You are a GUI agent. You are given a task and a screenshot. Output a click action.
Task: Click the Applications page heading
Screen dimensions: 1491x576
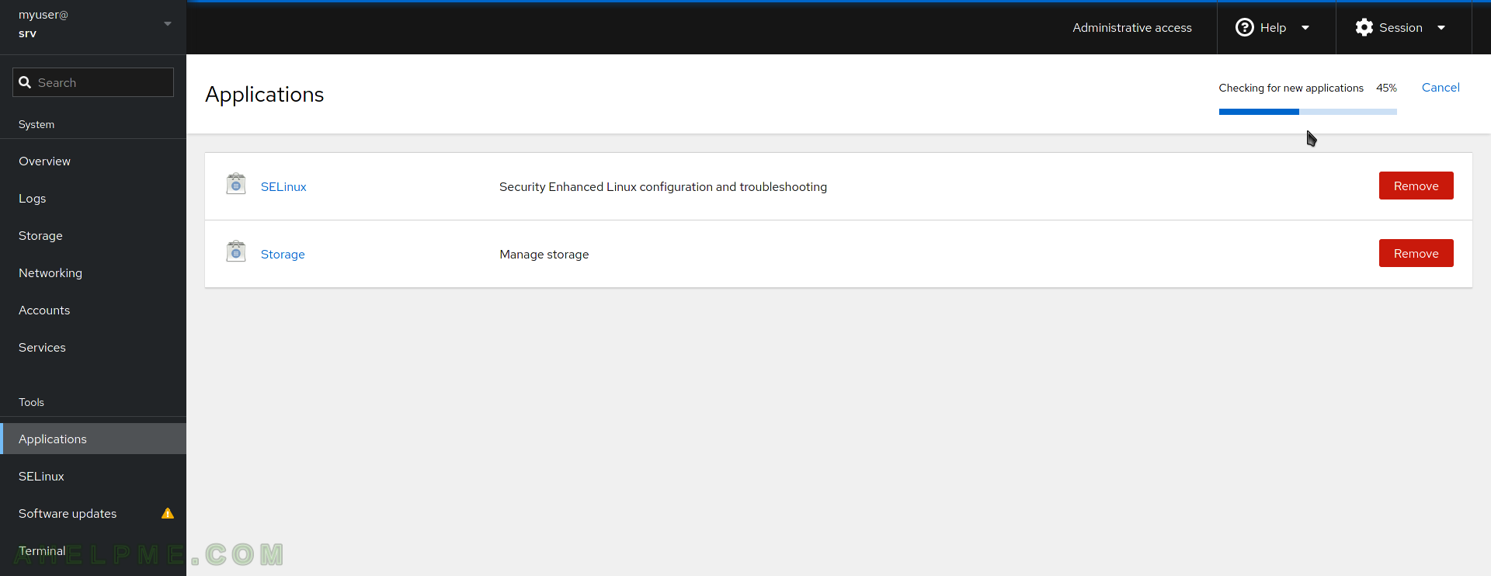[265, 94]
